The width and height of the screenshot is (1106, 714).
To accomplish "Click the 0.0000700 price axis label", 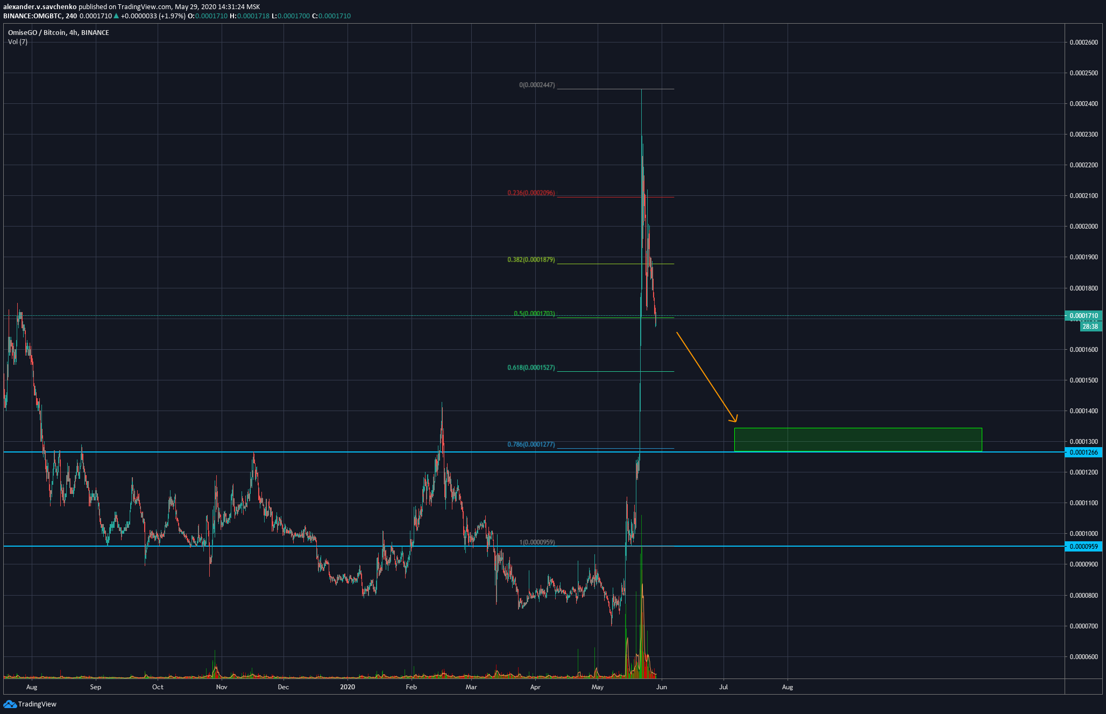I will (x=1083, y=626).
